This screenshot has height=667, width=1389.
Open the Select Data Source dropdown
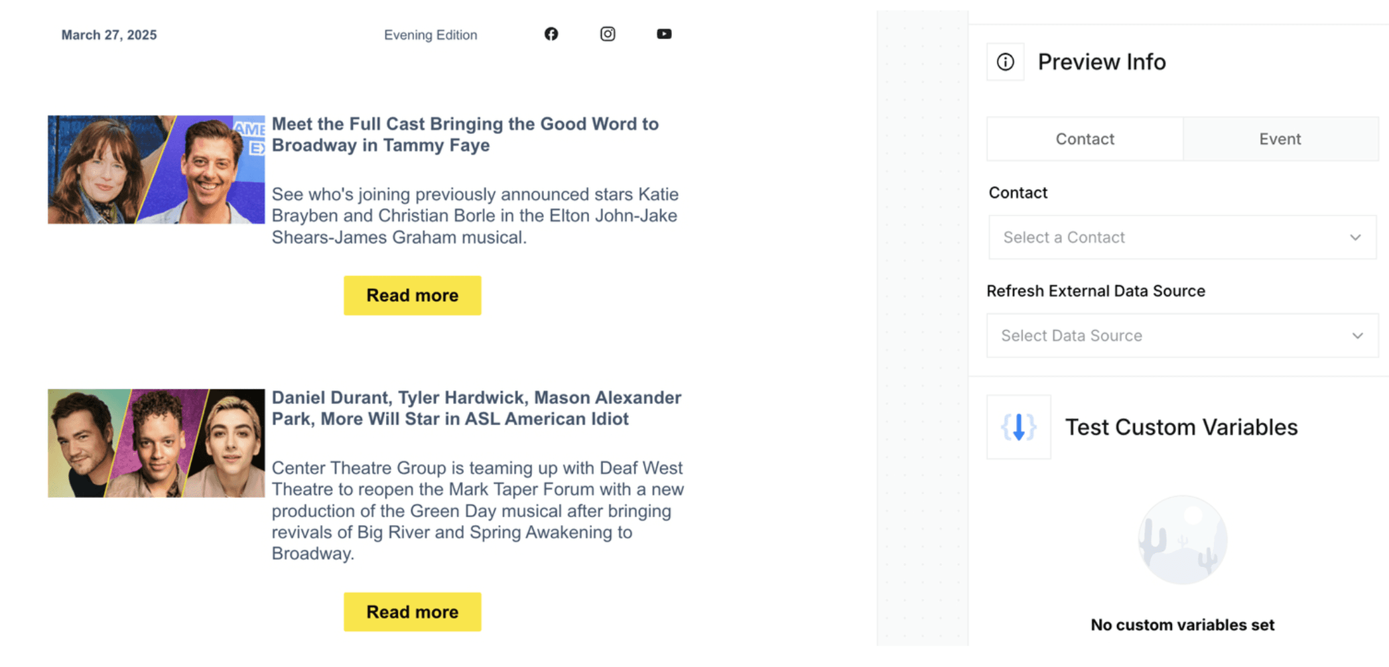pyautogui.click(x=1183, y=335)
